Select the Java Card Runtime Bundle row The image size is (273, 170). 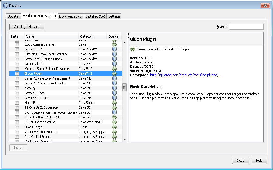point(66,59)
